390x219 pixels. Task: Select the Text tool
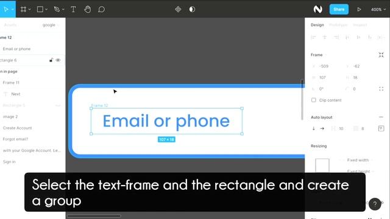pyautogui.click(x=73, y=9)
